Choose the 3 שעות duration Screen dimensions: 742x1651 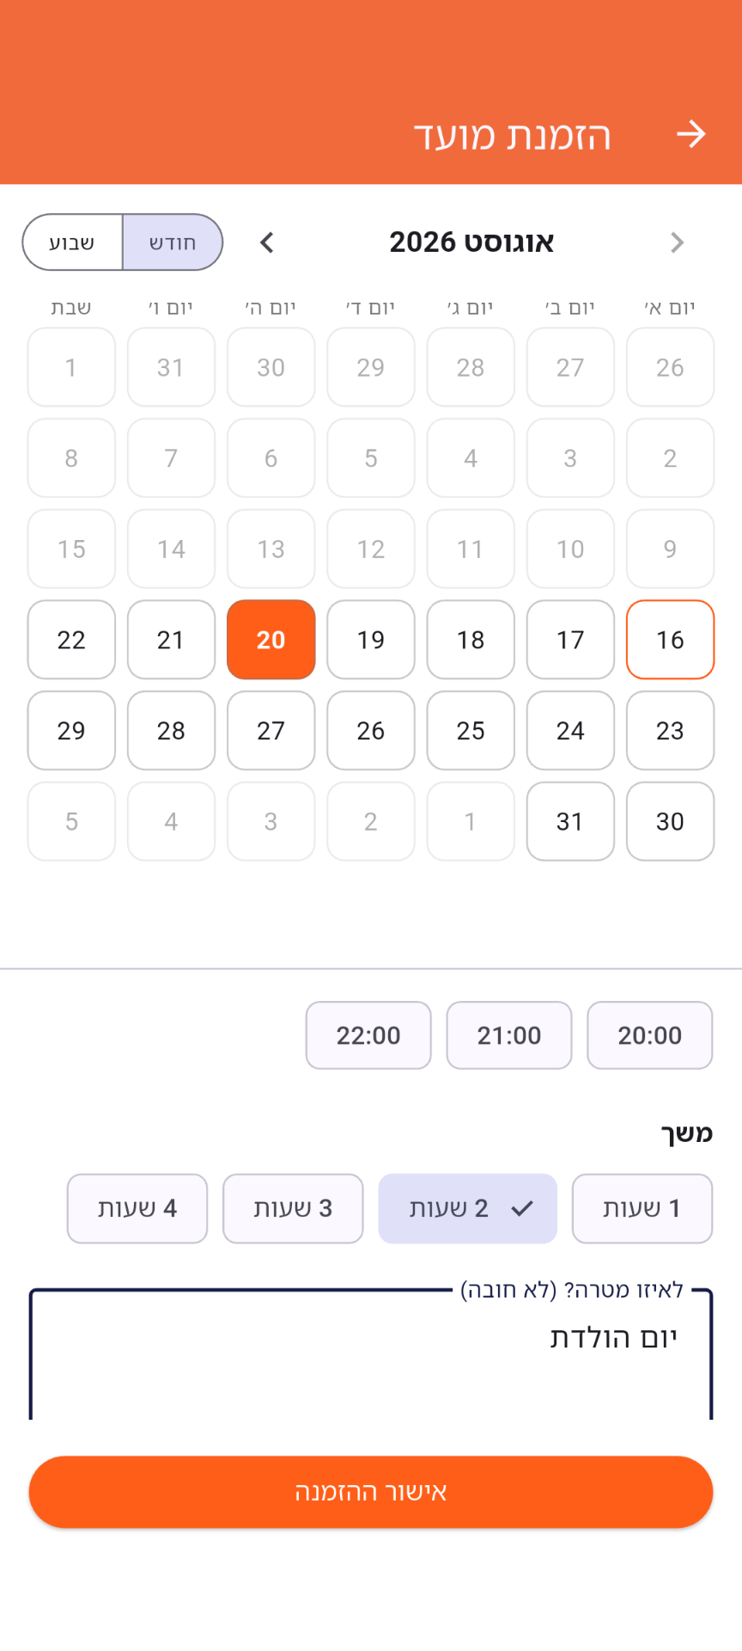293,1208
